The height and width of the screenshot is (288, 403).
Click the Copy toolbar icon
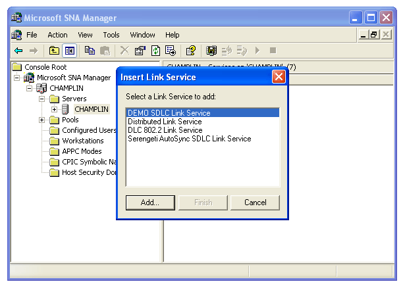click(x=90, y=51)
